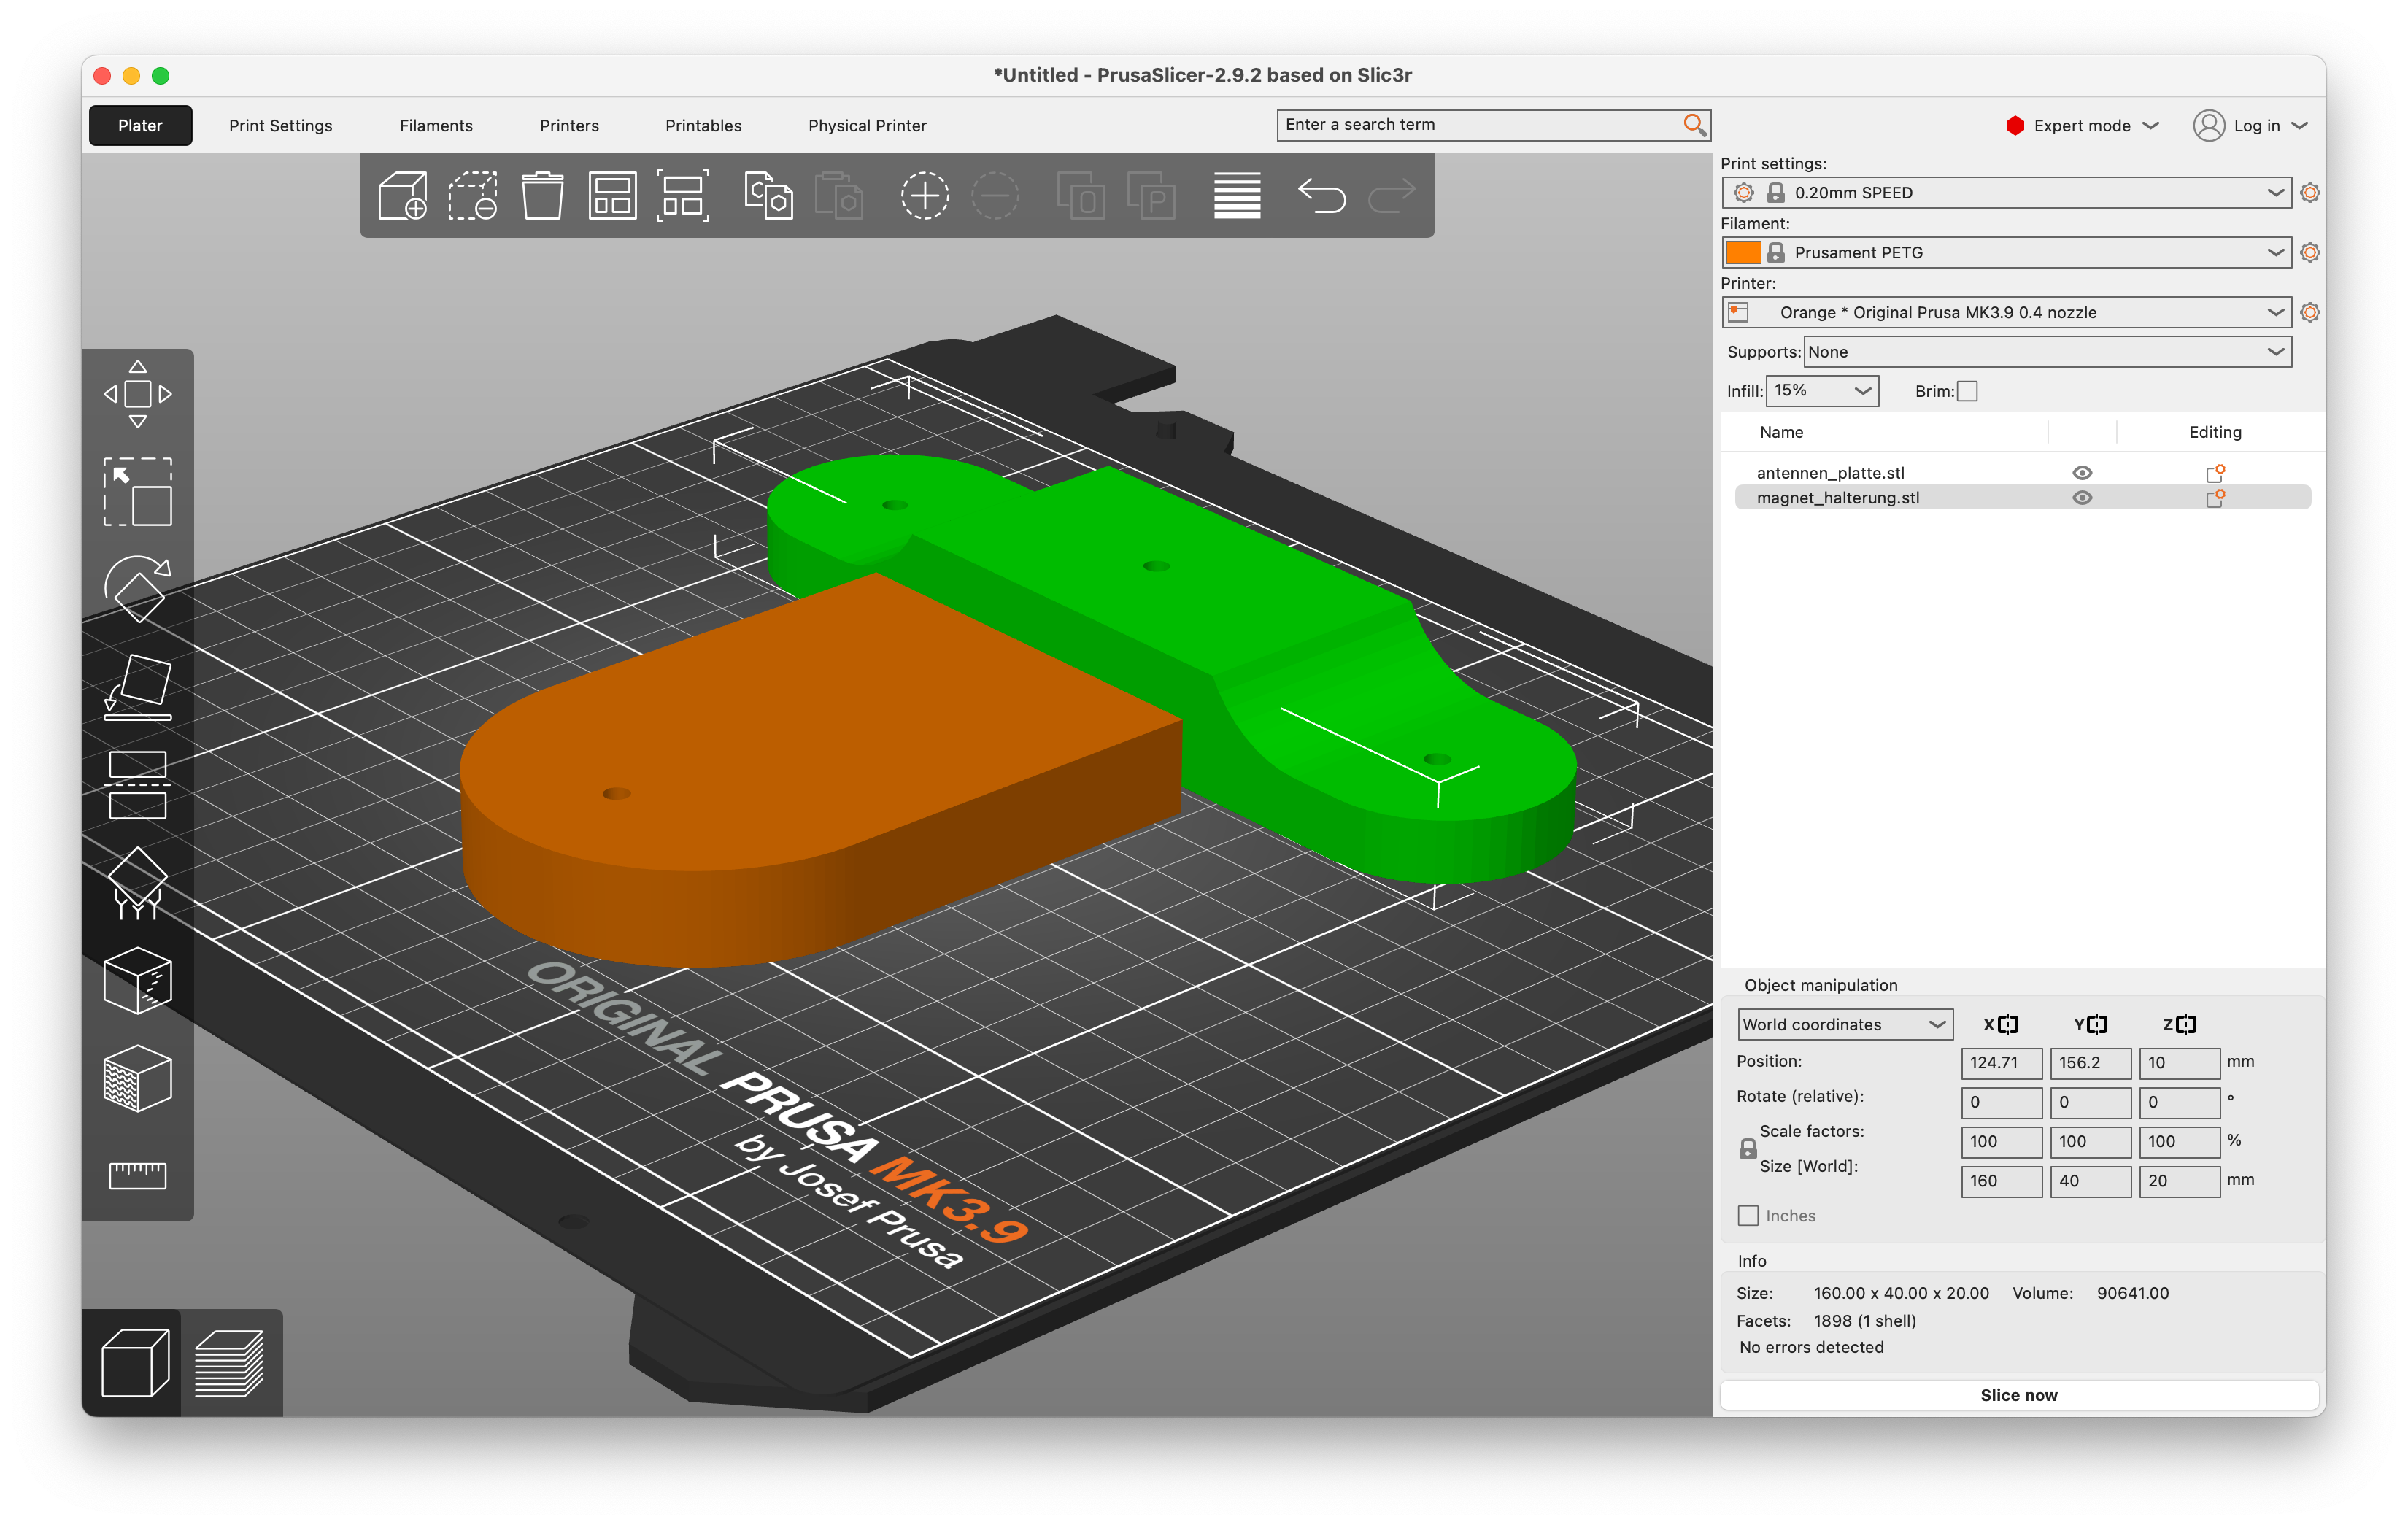
Task: Open the World coordinates dropdown
Action: click(x=1845, y=1024)
